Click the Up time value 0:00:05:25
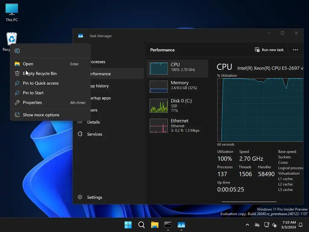Viewport: 309px width, 232px height. pos(231,189)
